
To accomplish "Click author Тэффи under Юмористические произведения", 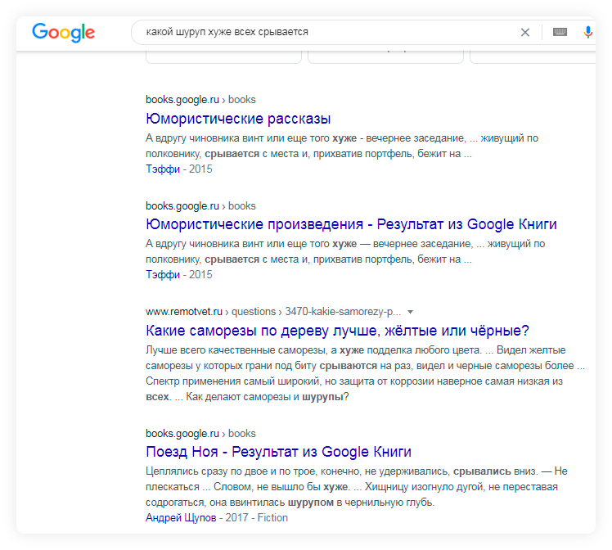I will click(163, 274).
